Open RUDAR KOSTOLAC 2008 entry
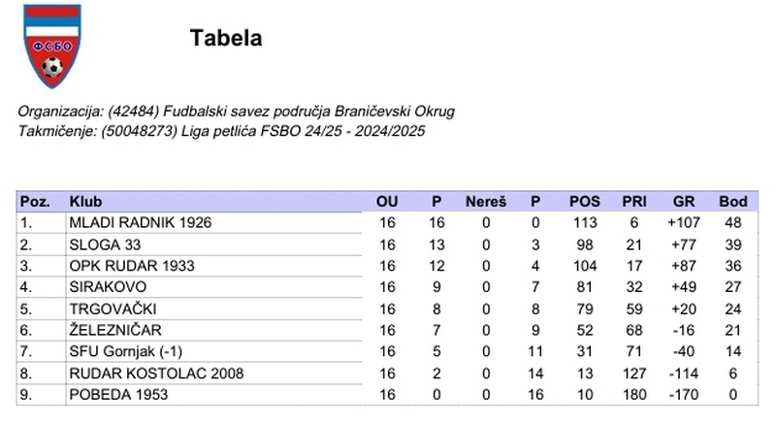This screenshot has width=776, height=423. [156, 373]
